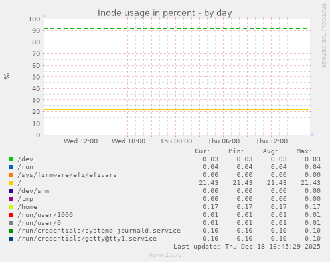
Task: Click the blue /run legend color square
Action: coord(11,167)
